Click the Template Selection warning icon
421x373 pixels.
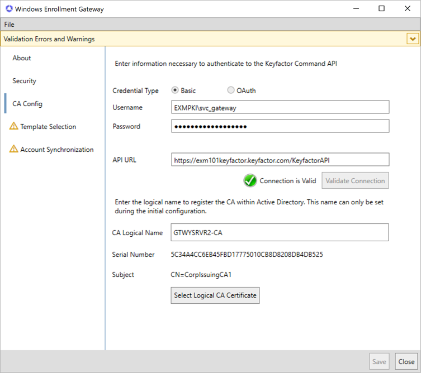click(13, 127)
